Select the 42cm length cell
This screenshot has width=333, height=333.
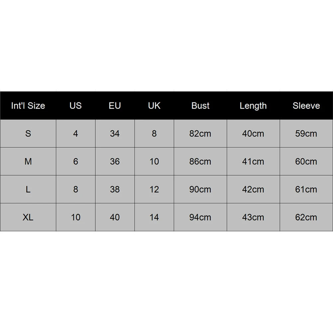tap(253, 189)
